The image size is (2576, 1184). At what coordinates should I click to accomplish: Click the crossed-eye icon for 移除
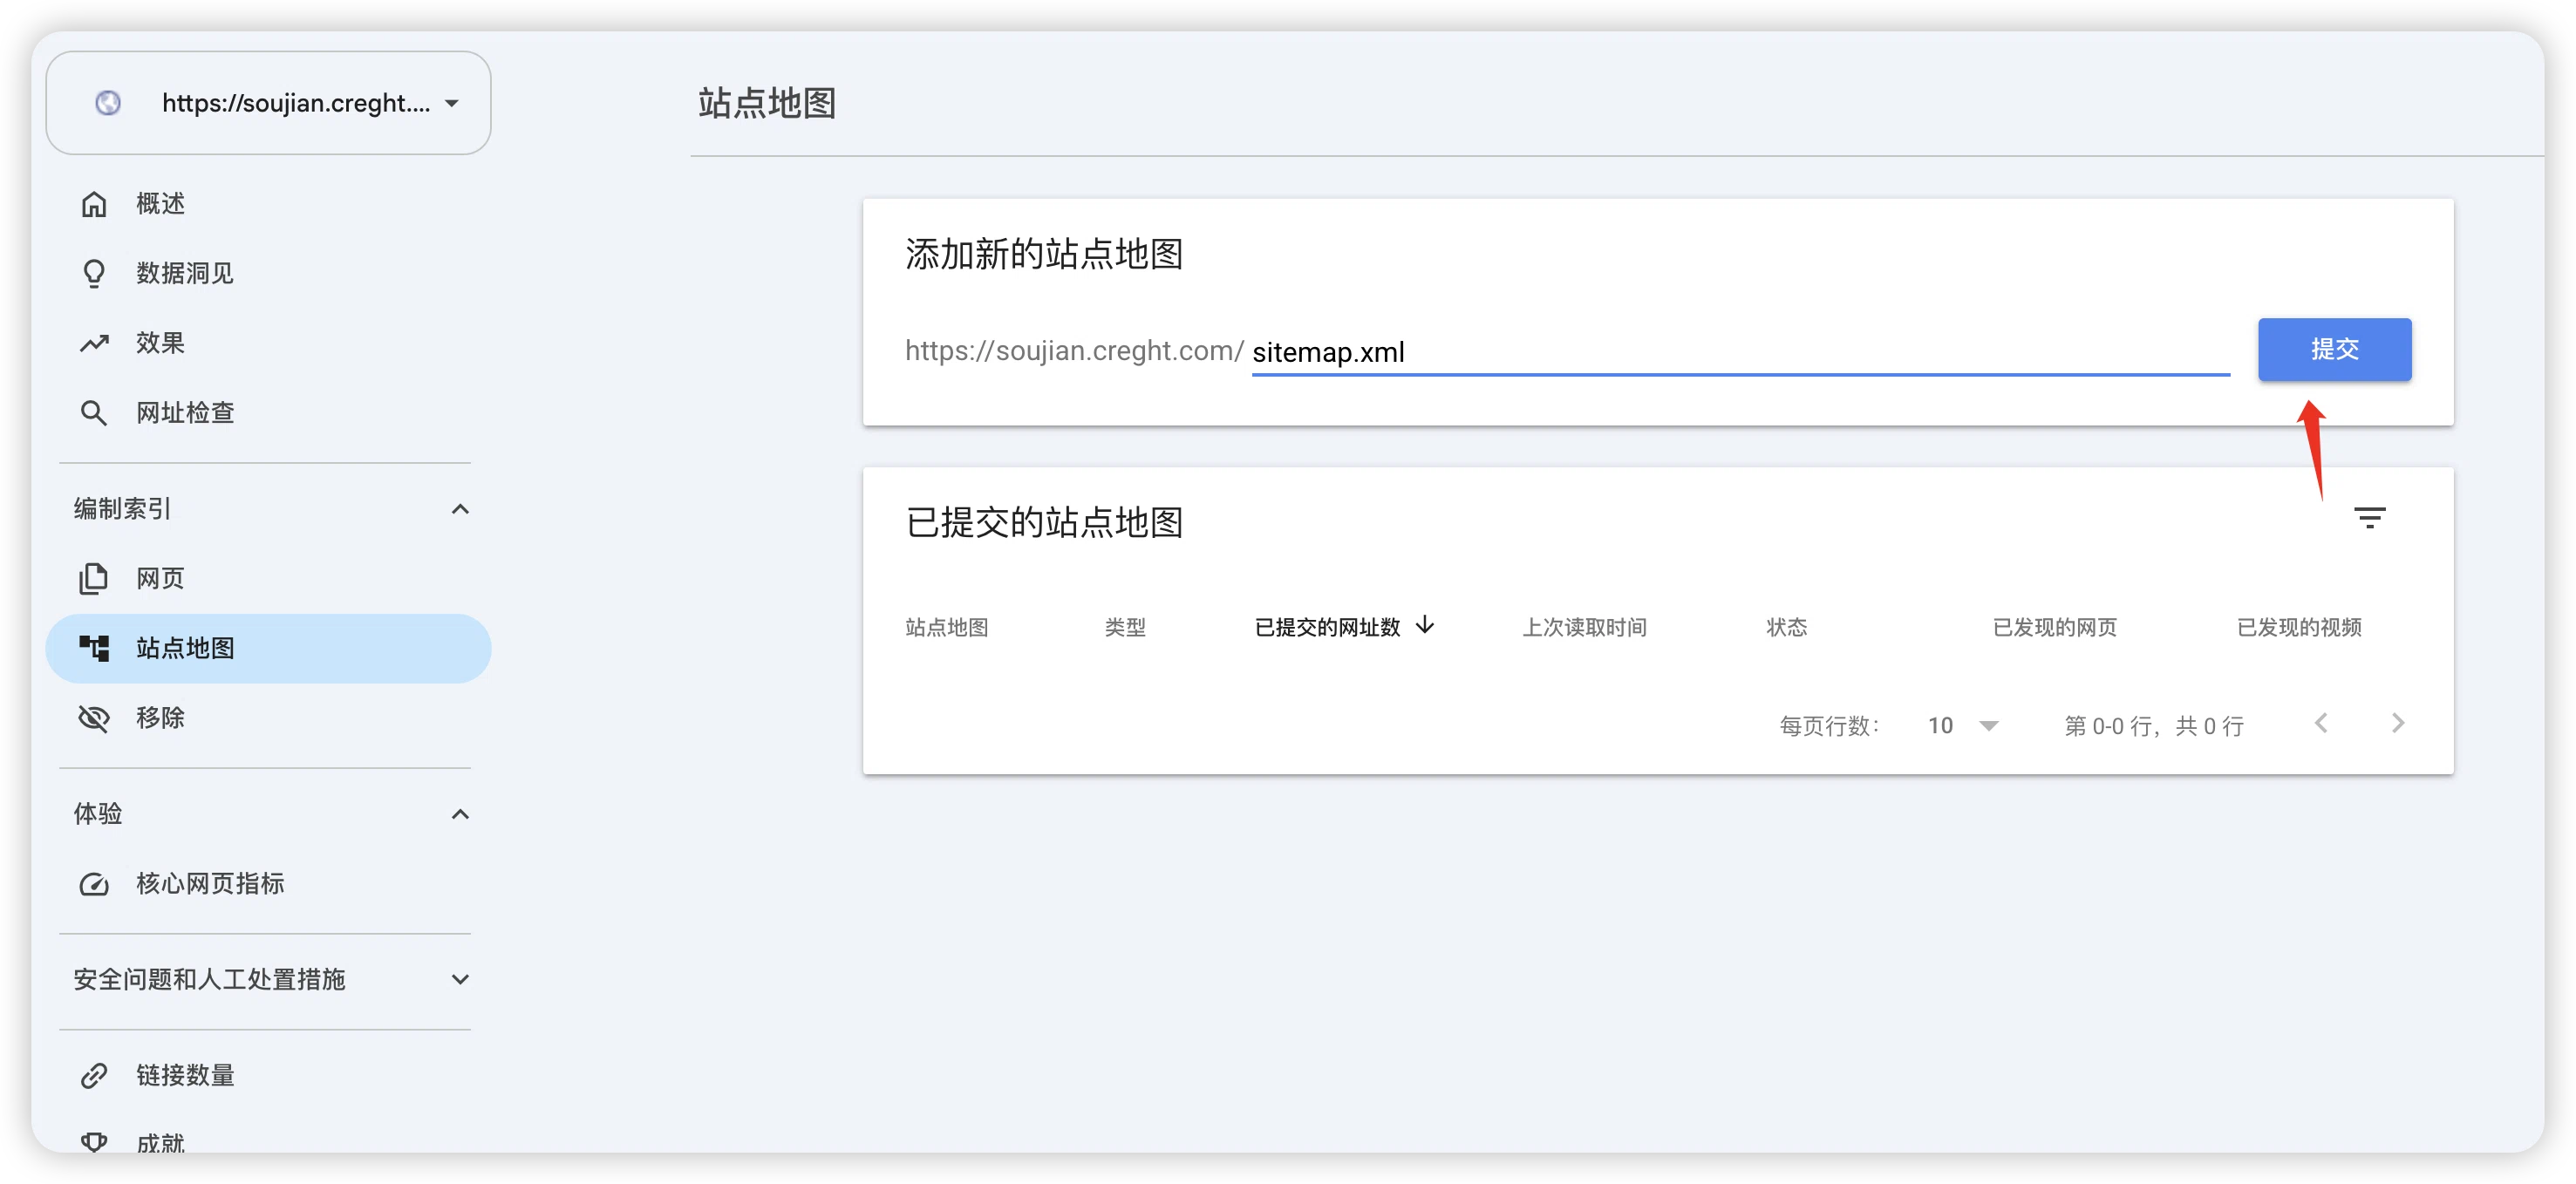(x=94, y=718)
